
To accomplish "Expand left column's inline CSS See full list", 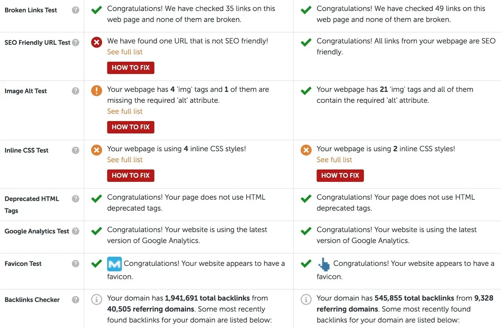I will coord(125,159).
